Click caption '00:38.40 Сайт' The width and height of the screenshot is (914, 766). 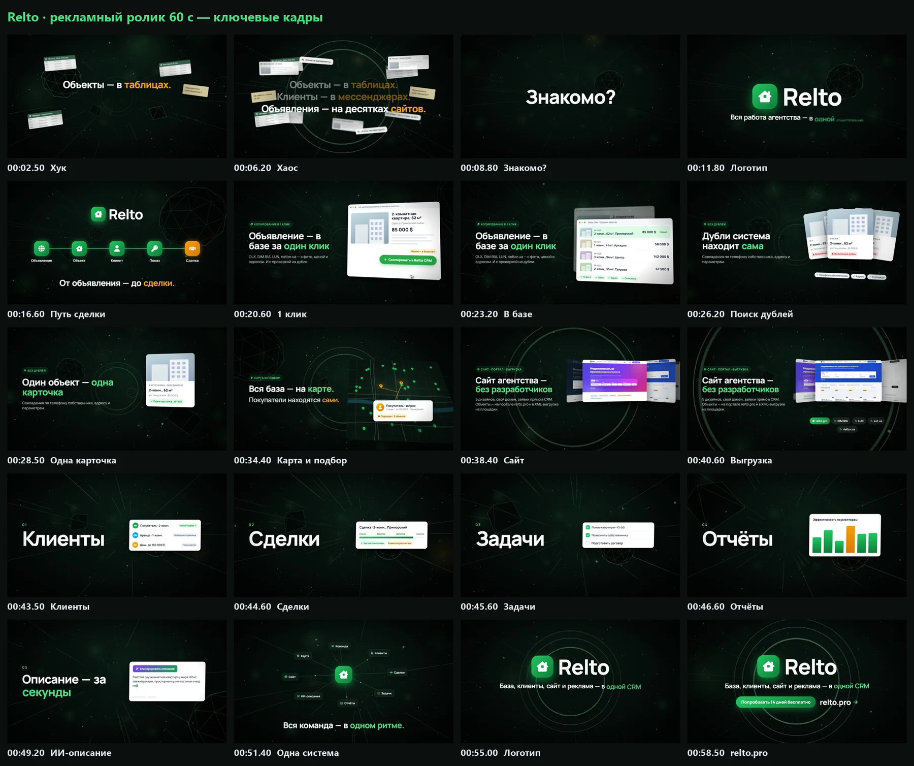[493, 460]
